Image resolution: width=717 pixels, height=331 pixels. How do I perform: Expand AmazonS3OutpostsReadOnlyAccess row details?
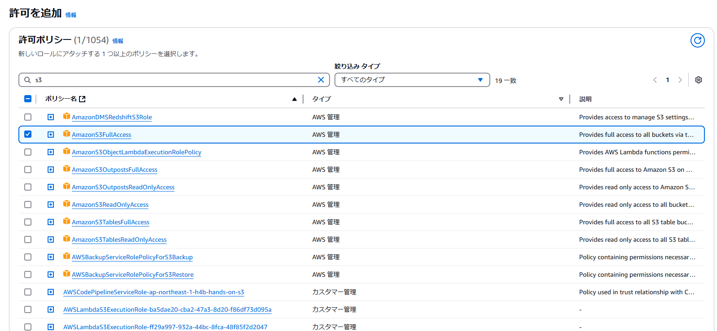[x=51, y=187]
